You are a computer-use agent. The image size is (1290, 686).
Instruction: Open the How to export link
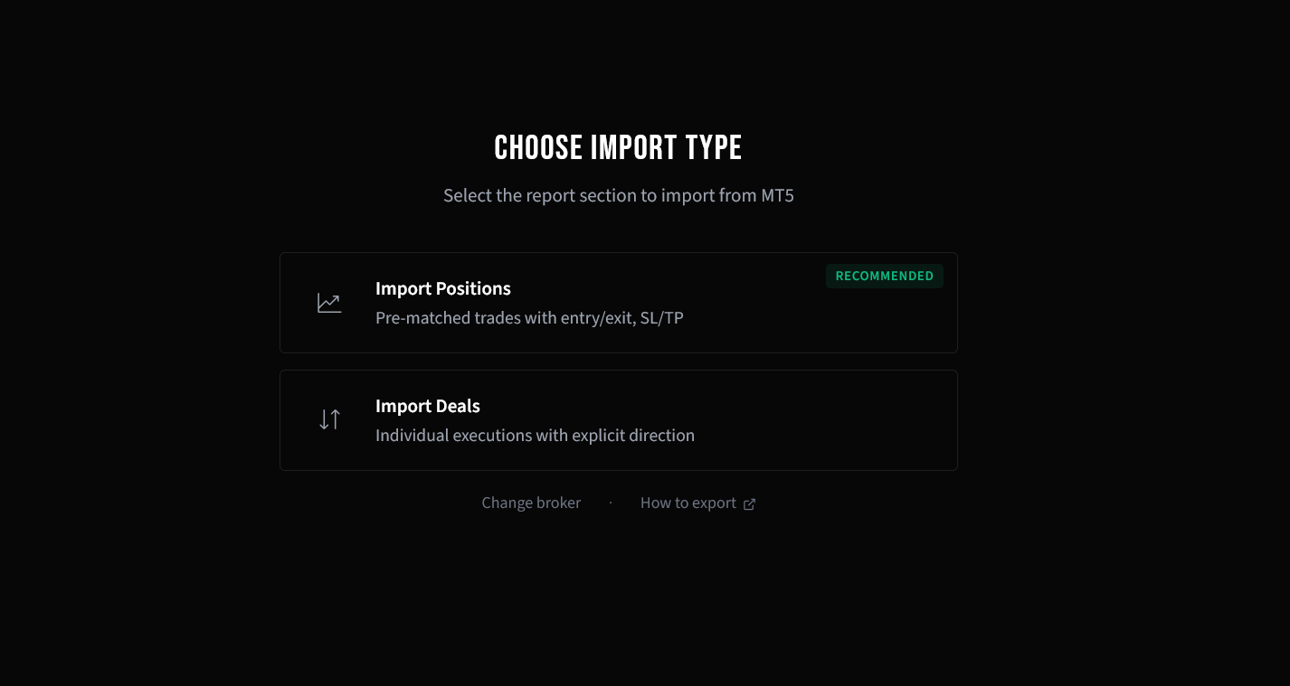pyautogui.click(x=688, y=503)
